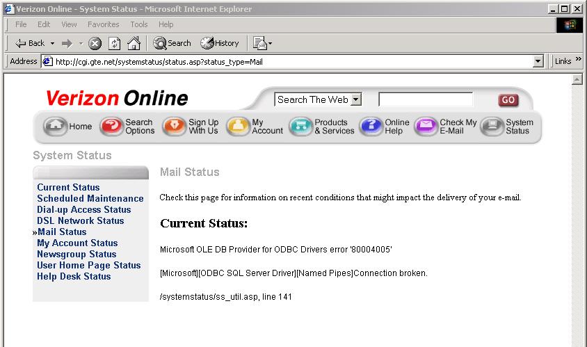Screen dimensions: 587x347
Task: Click the Products & Services nav text
Action: click(x=335, y=127)
